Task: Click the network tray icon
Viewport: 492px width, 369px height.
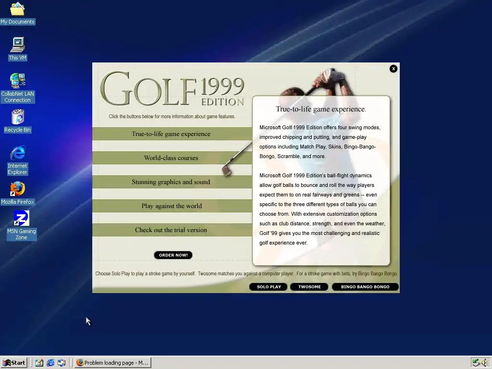Action: pos(476,363)
